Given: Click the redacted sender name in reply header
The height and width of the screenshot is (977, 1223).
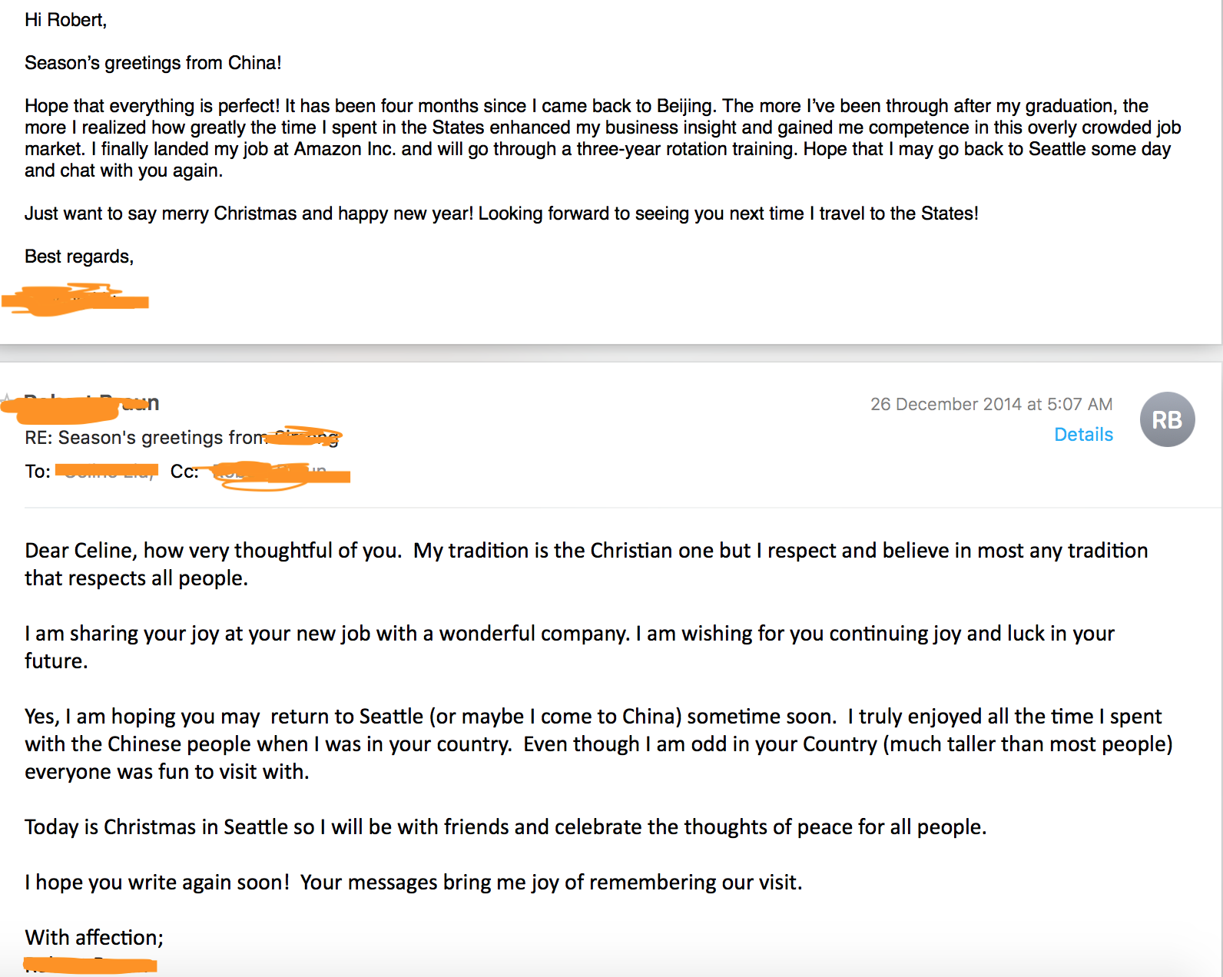Looking at the screenshot, I should click(85, 404).
